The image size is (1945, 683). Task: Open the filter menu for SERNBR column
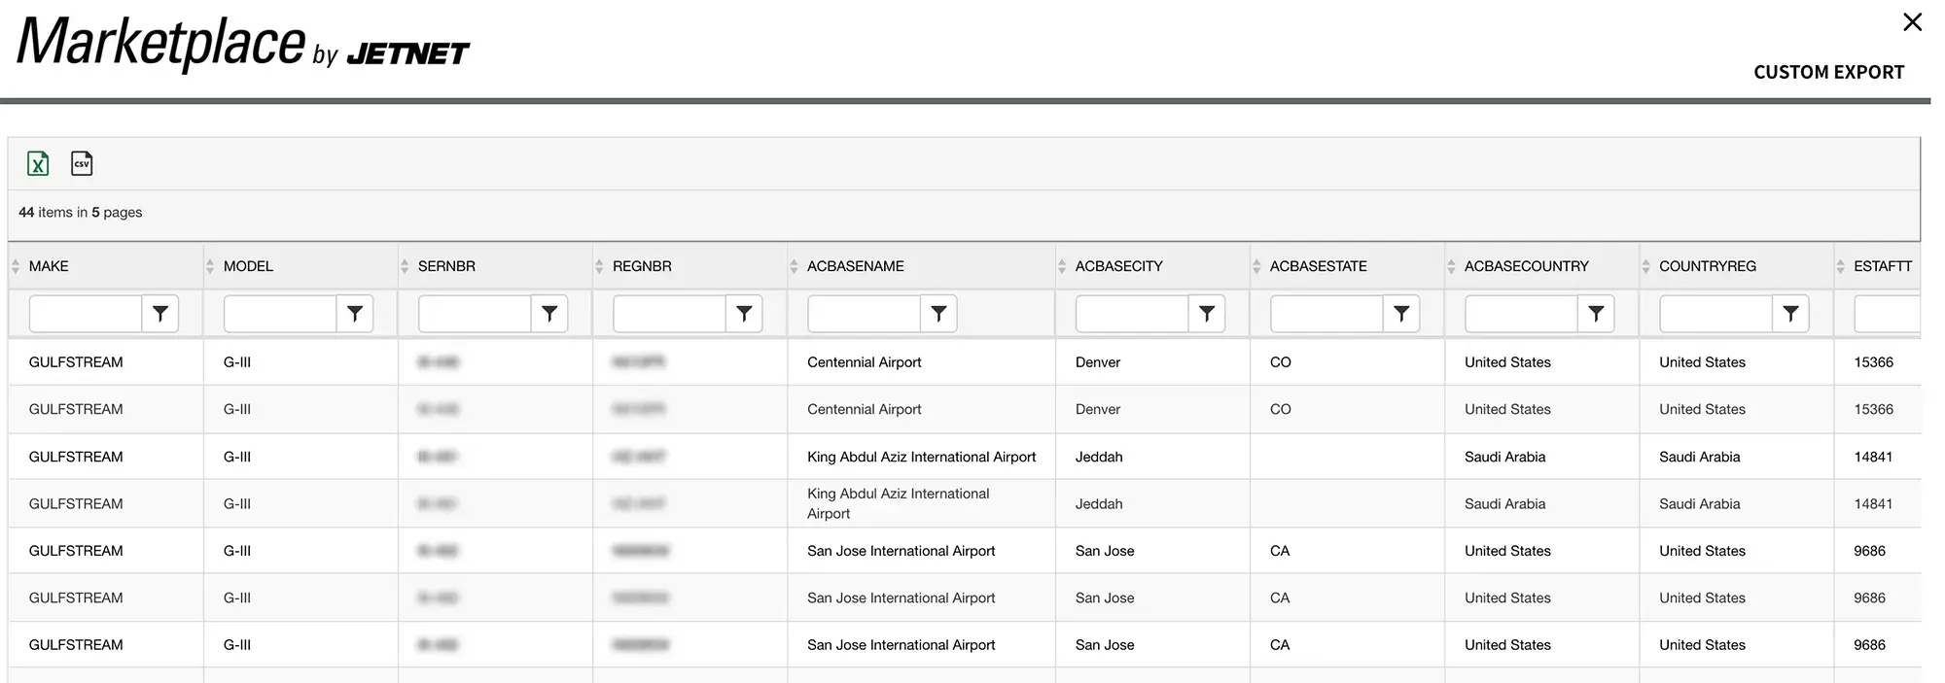point(549,314)
